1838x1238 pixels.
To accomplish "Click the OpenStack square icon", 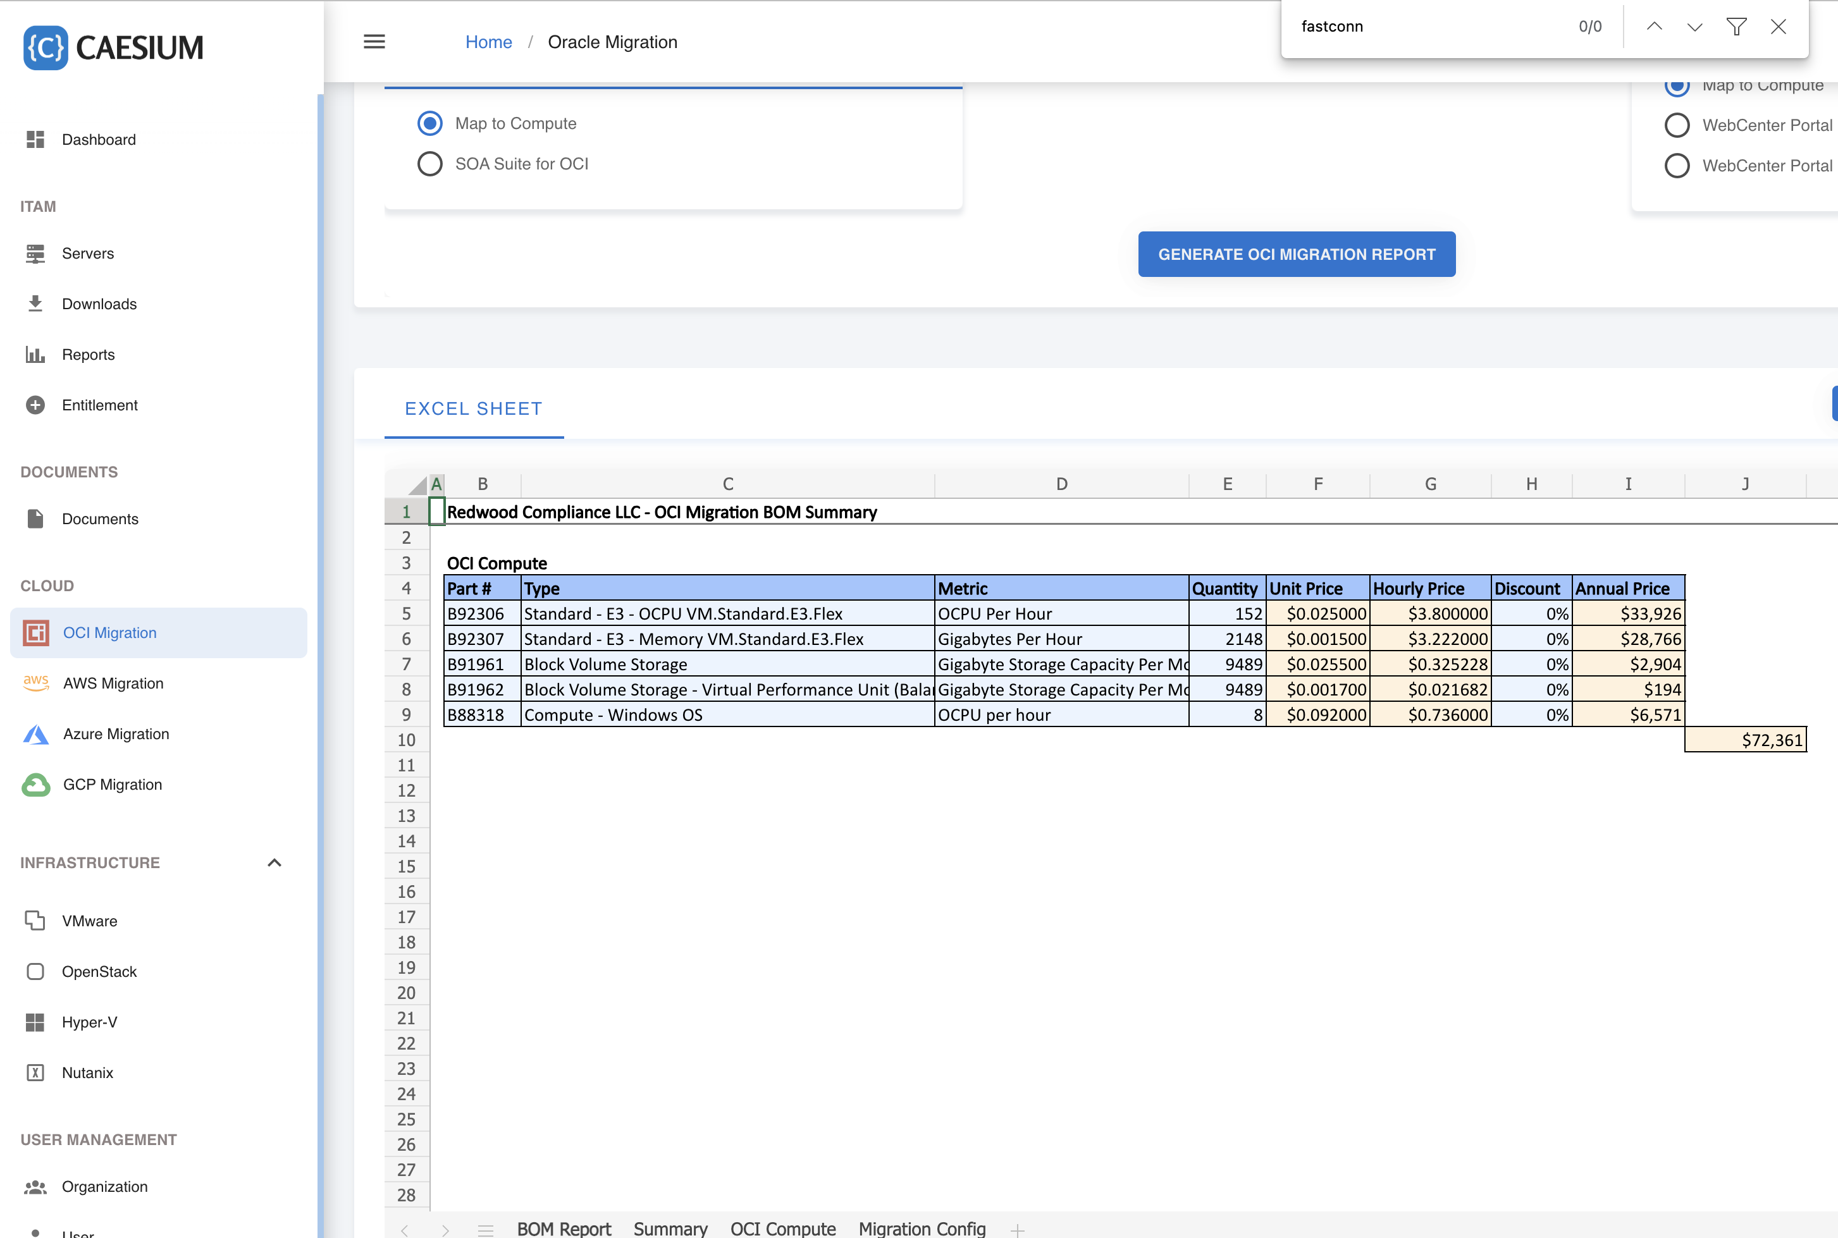I will click(x=35, y=971).
